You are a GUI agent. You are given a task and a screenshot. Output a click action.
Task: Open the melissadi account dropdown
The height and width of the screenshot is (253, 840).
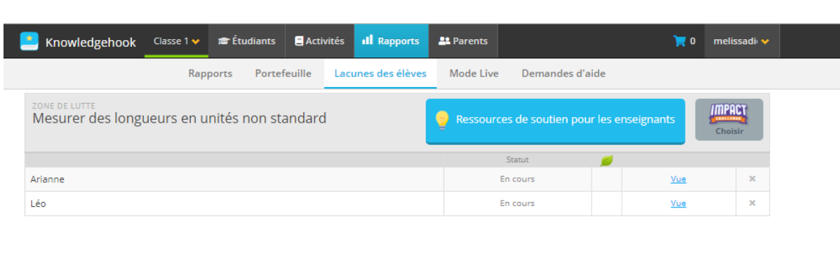tap(742, 41)
